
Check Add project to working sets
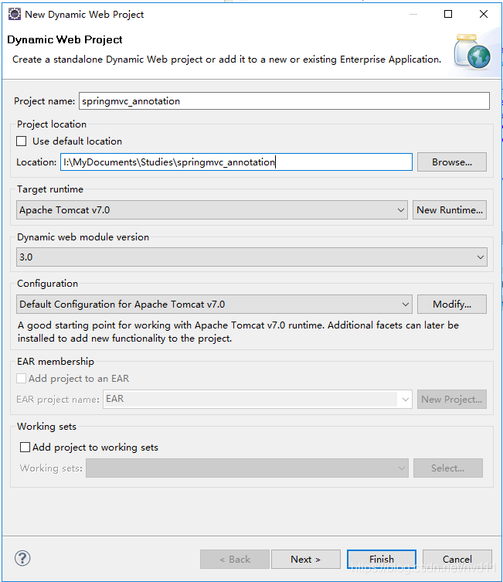(25, 447)
